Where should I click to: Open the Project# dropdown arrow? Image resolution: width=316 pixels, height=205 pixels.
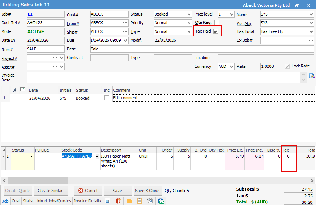(62, 58)
